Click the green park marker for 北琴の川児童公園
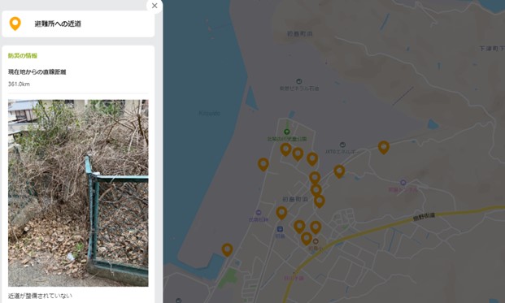 [x=286, y=132]
